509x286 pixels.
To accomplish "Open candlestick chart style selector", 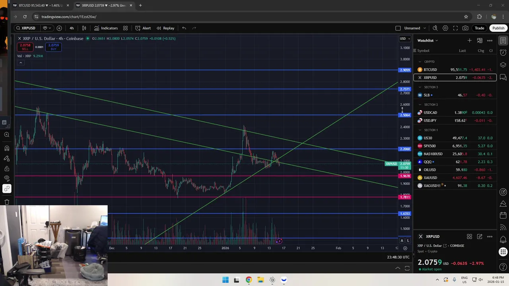I will pos(84,28).
